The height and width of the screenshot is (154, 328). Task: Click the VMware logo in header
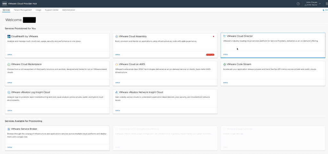pos(4,4)
